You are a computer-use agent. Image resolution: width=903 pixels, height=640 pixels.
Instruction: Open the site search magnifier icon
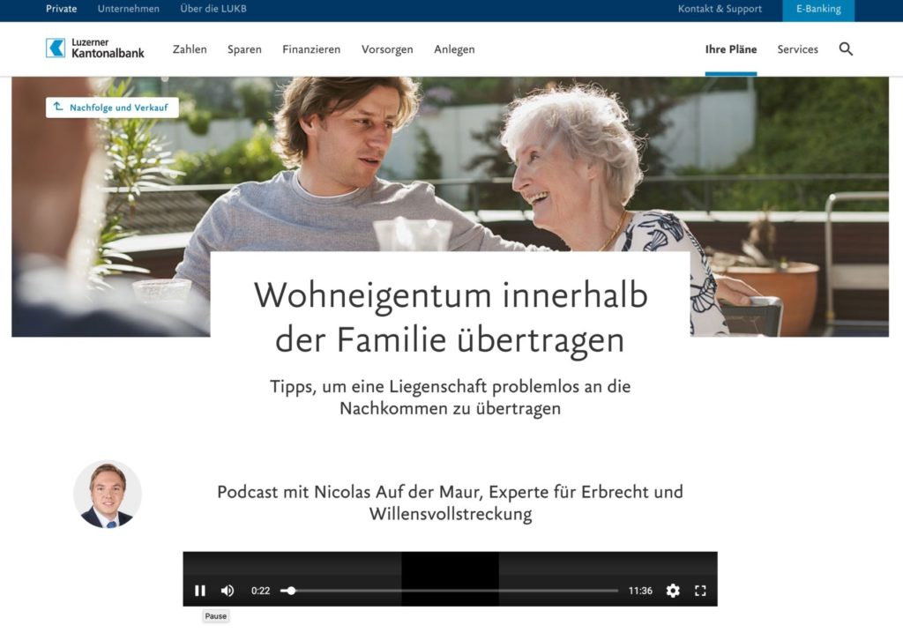tap(846, 48)
